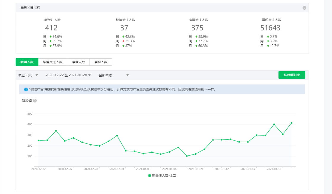The width and height of the screenshot is (332, 194).
Task: Click the green up arrow beside 57.9%
Action: 51,46
